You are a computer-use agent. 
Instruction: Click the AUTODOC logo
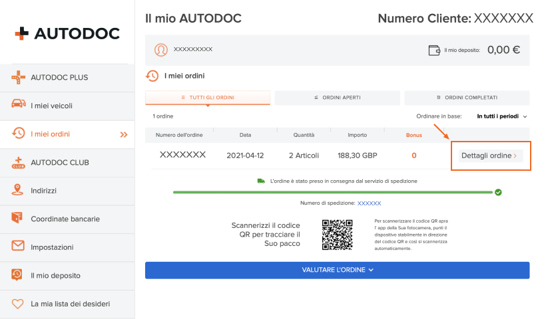67,33
